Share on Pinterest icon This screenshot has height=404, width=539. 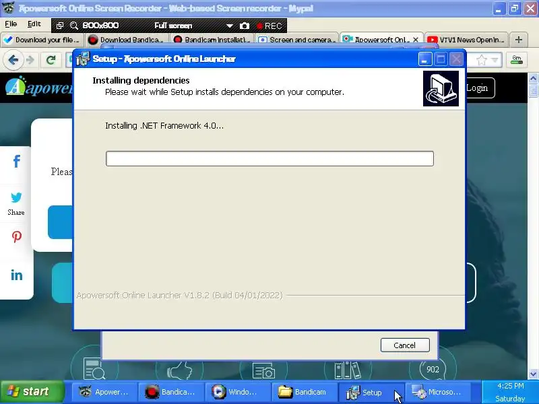pyautogui.click(x=16, y=237)
